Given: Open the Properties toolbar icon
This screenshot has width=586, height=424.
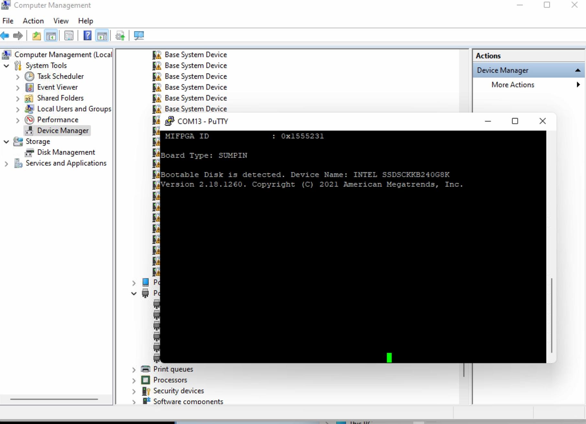Looking at the screenshot, I should pyautogui.click(x=69, y=36).
